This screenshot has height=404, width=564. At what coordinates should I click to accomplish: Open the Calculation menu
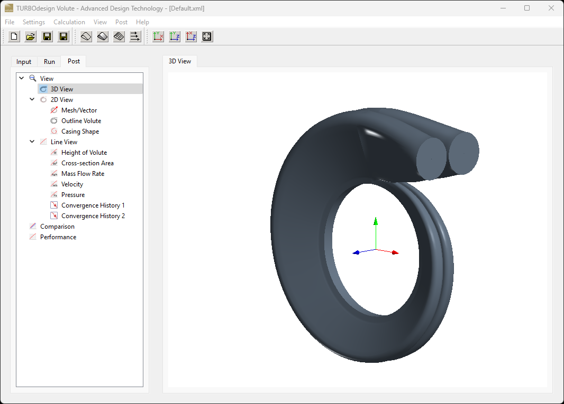point(69,22)
